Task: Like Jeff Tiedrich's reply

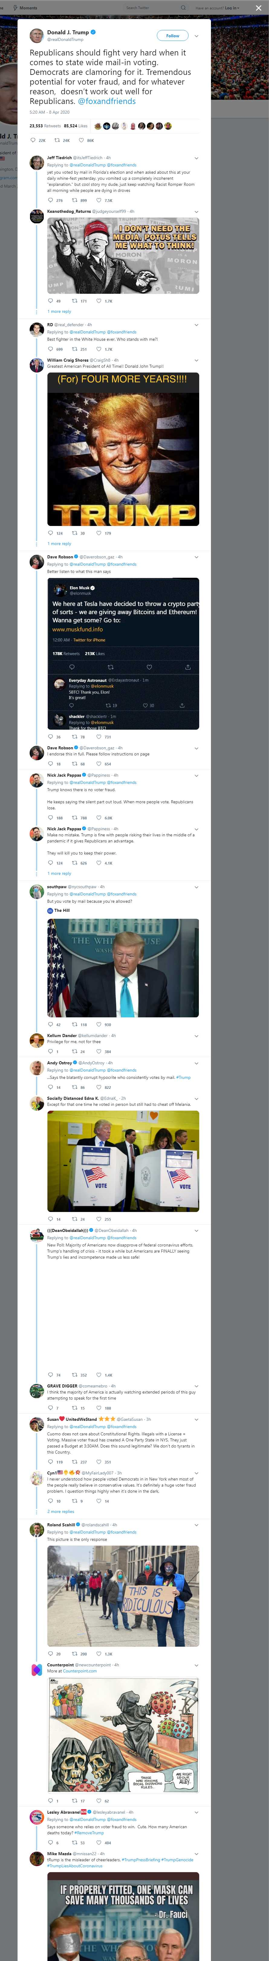Action: click(99, 200)
